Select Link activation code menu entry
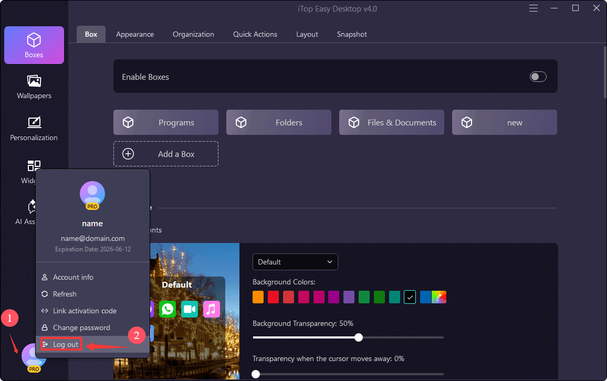 85,311
